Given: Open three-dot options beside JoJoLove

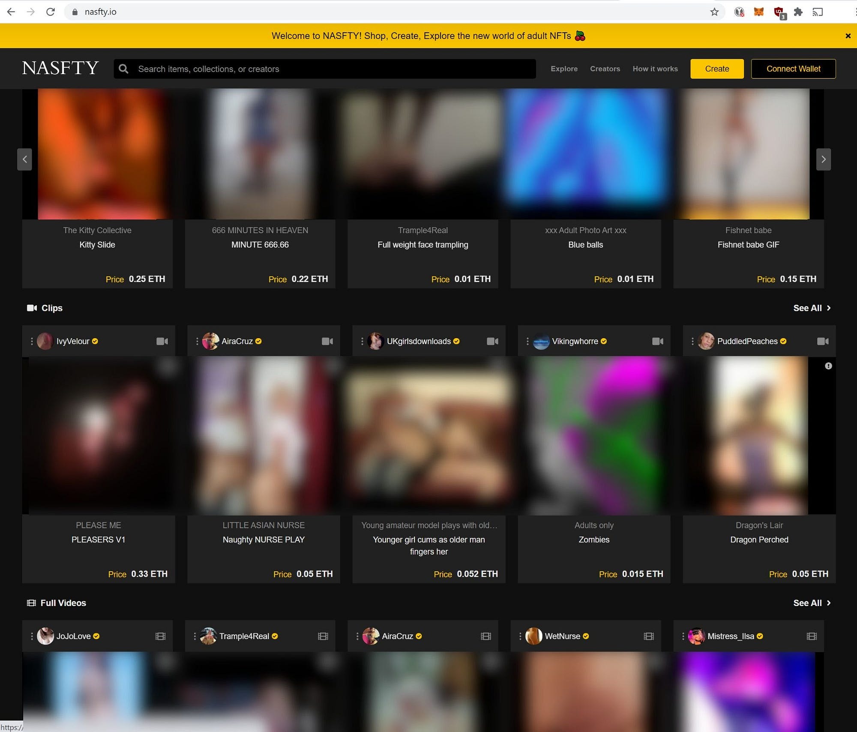Looking at the screenshot, I should pyautogui.click(x=32, y=636).
